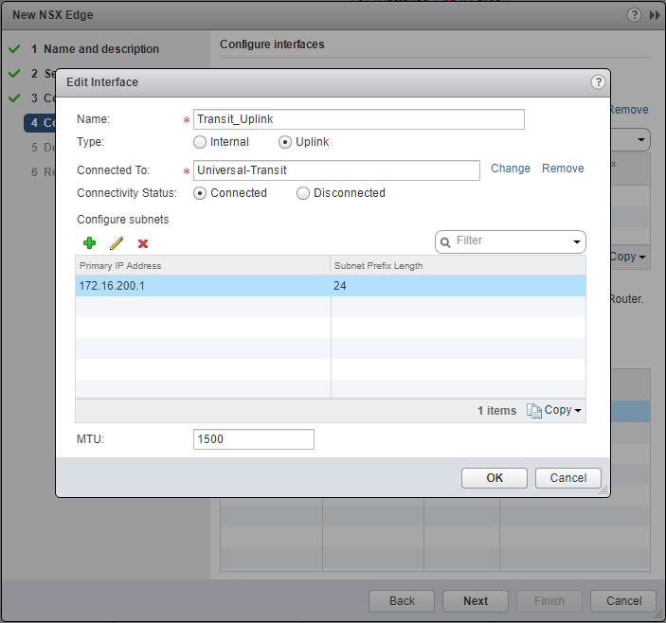Choose the Connected status radio button
Viewport: 666px width, 623px height.
pos(199,193)
